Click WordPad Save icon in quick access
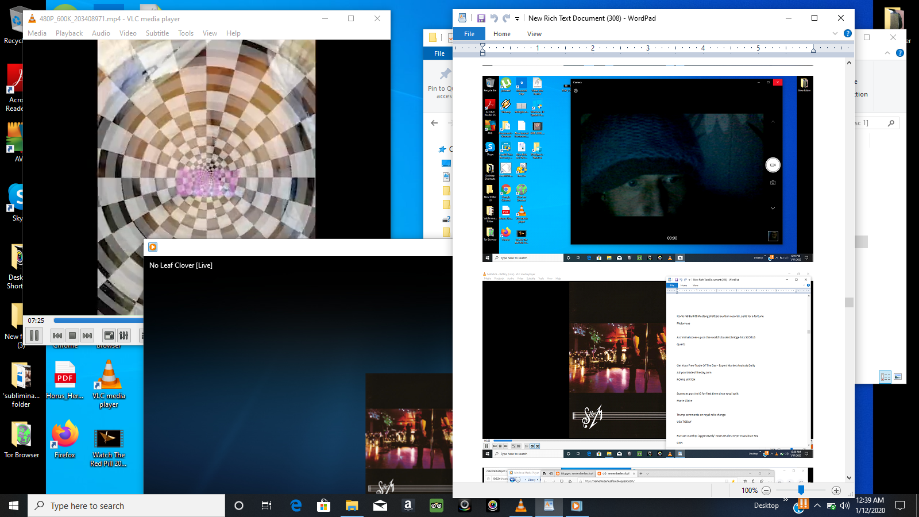Image resolution: width=919 pixels, height=517 pixels. (481, 18)
